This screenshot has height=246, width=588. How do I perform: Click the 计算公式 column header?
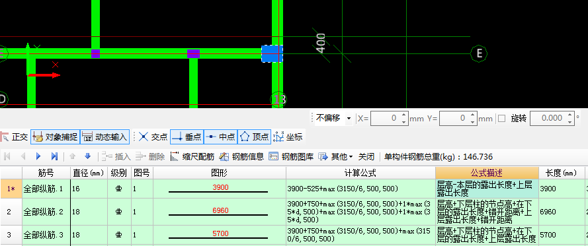point(360,173)
